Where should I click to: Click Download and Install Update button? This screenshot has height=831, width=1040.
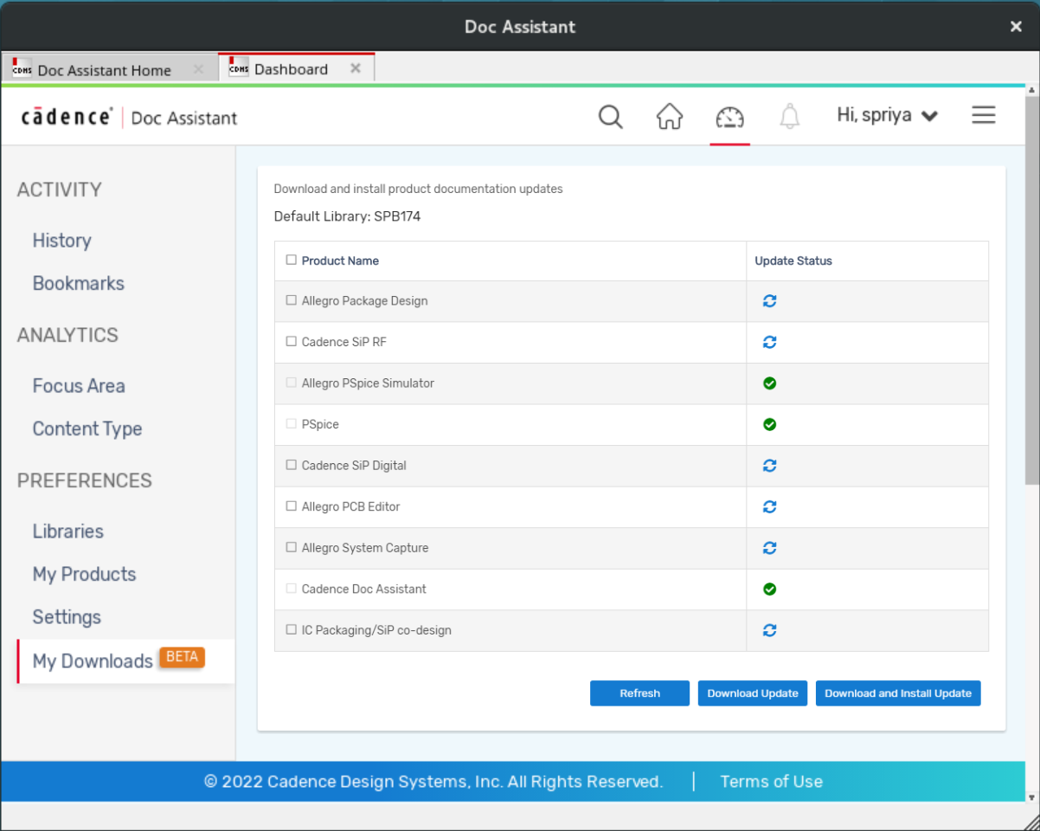(898, 693)
